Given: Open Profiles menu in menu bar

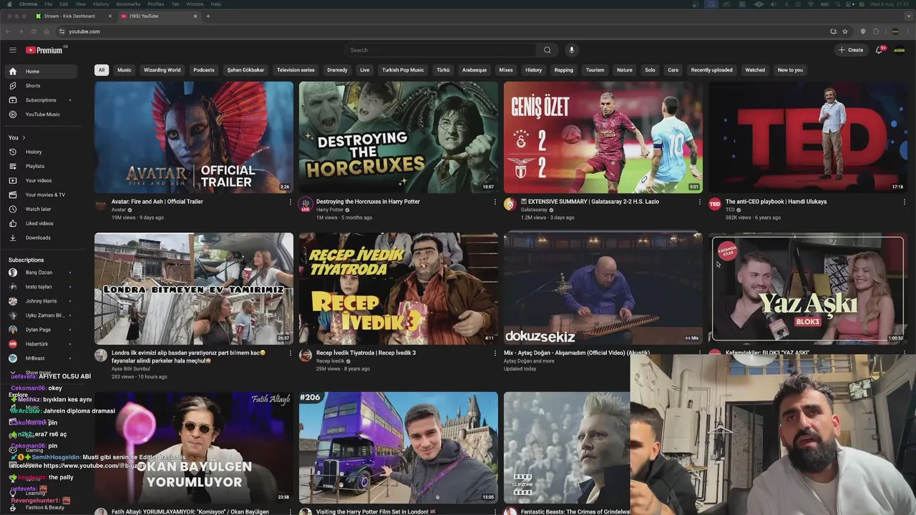Looking at the screenshot, I should coord(155,4).
